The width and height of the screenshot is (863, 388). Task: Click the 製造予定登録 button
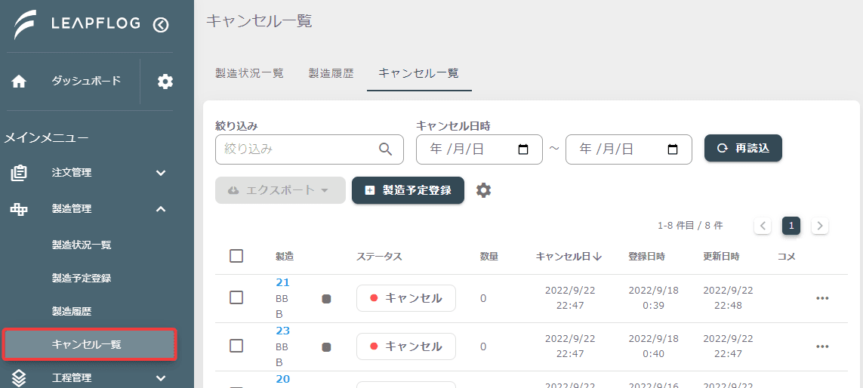[x=408, y=190]
